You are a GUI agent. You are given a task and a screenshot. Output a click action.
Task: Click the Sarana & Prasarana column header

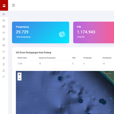47,58
